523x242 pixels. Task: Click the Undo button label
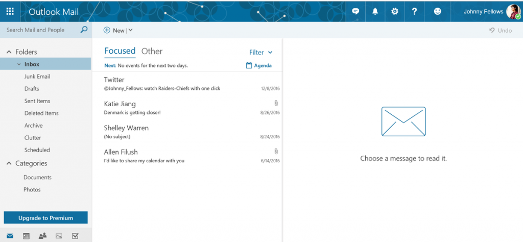click(505, 30)
